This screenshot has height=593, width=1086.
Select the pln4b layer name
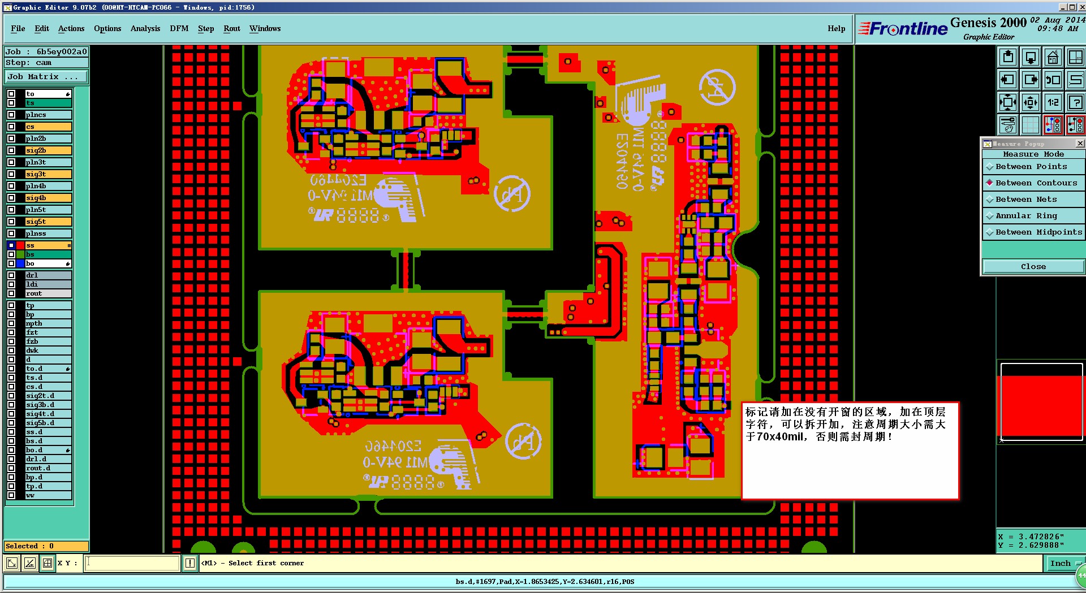[x=49, y=186]
